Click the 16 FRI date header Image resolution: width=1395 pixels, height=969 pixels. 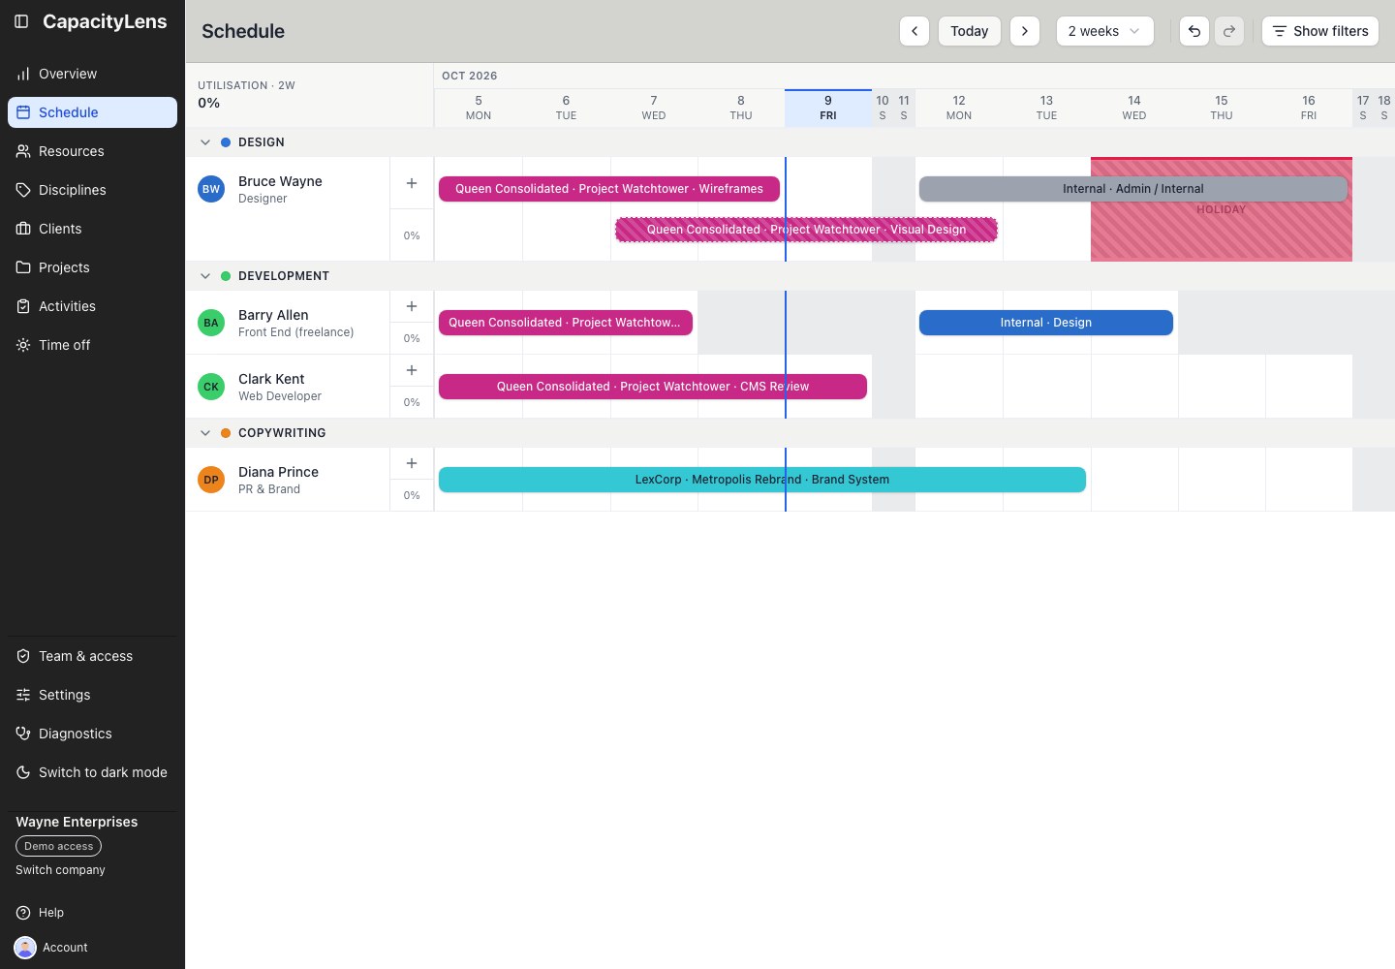click(1309, 108)
